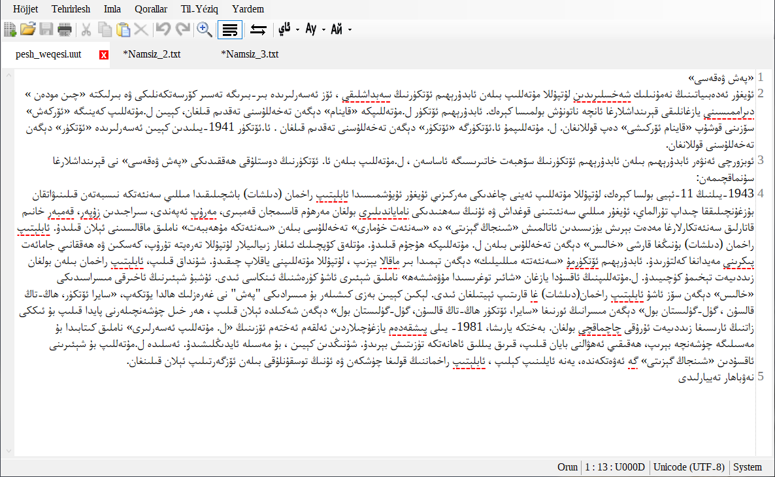Screen dimensions: 775x477
Task: Expand the Latin 'Ay' script dropdown arrow
Action: 323,29
